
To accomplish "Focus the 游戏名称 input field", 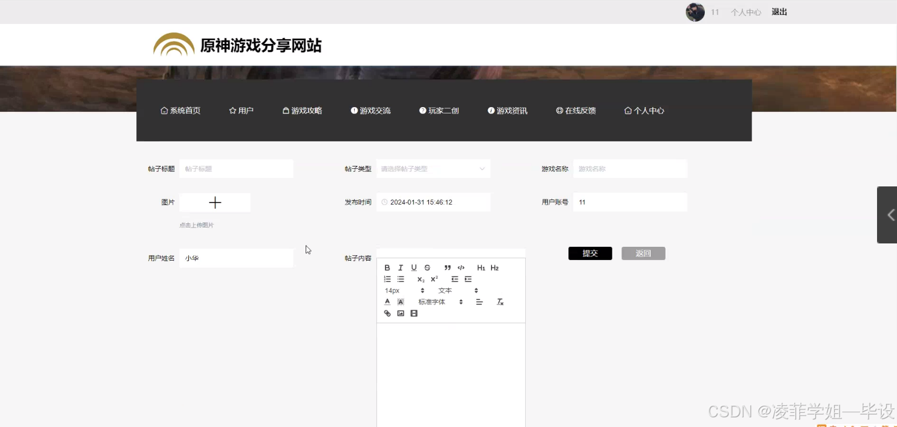I will [x=630, y=169].
